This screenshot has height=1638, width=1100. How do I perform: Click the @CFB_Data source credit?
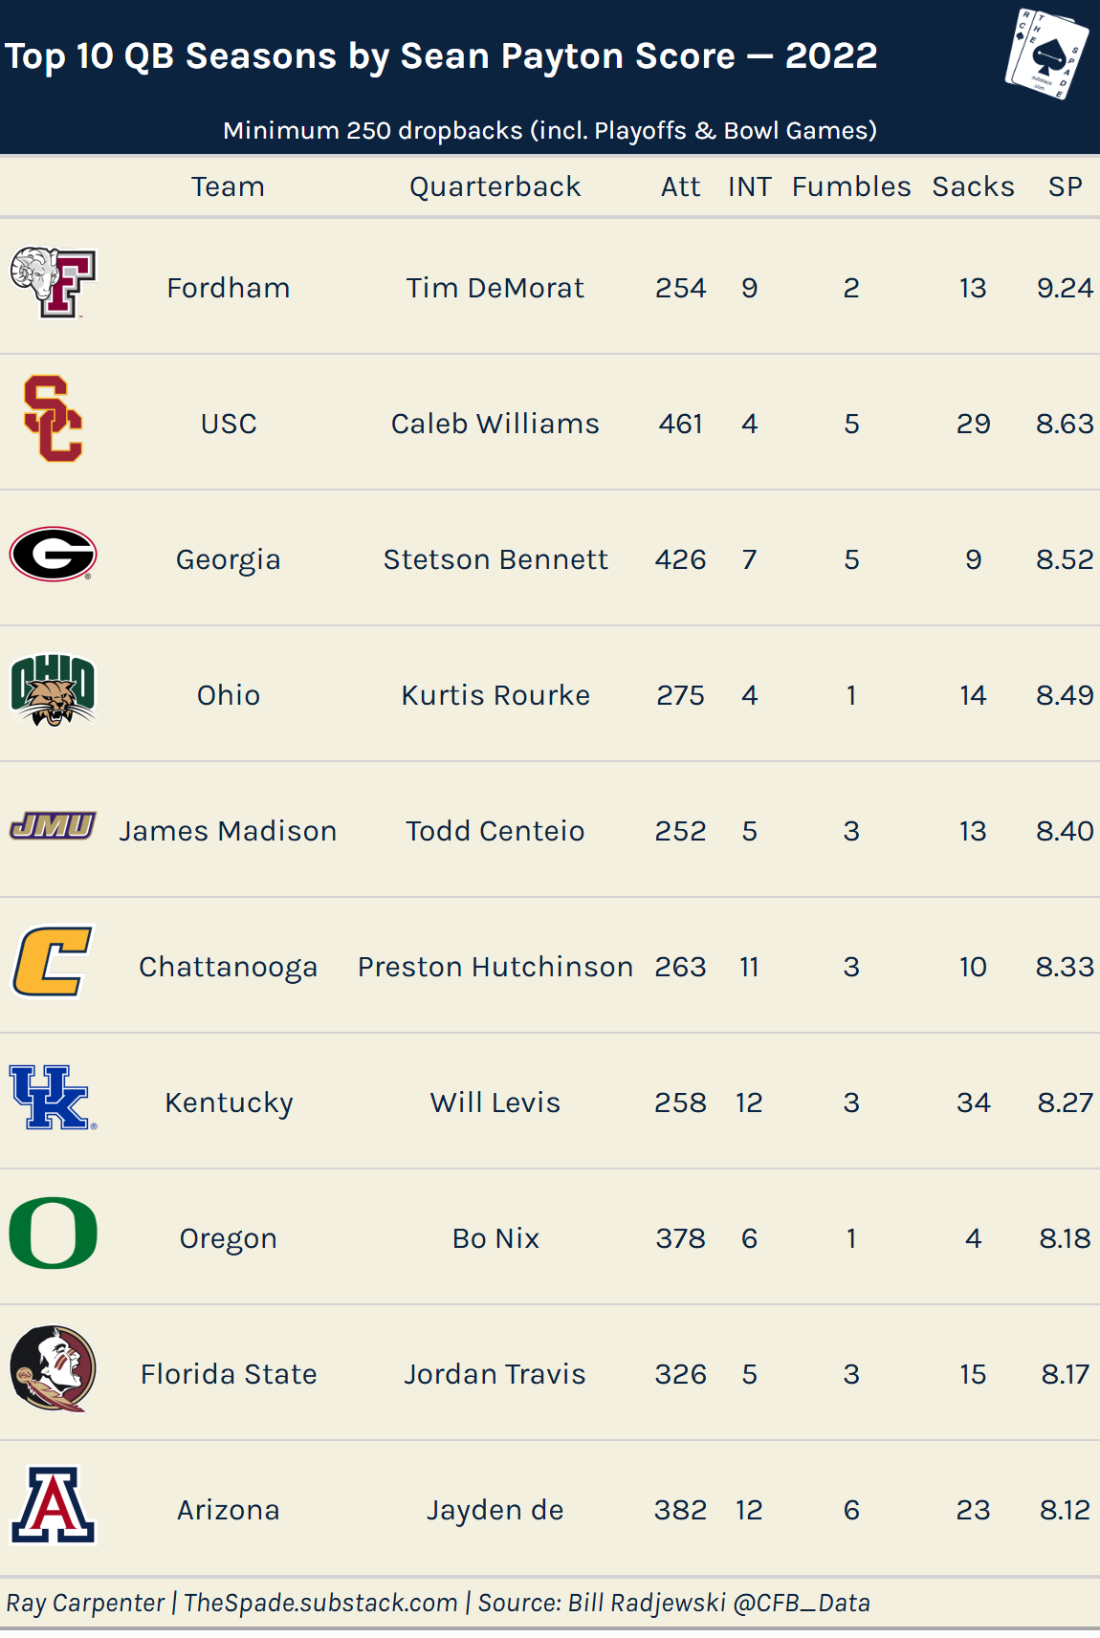click(801, 1603)
